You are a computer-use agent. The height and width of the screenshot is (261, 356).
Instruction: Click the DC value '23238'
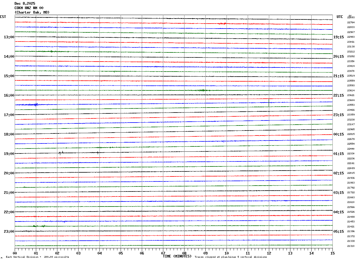351,120
